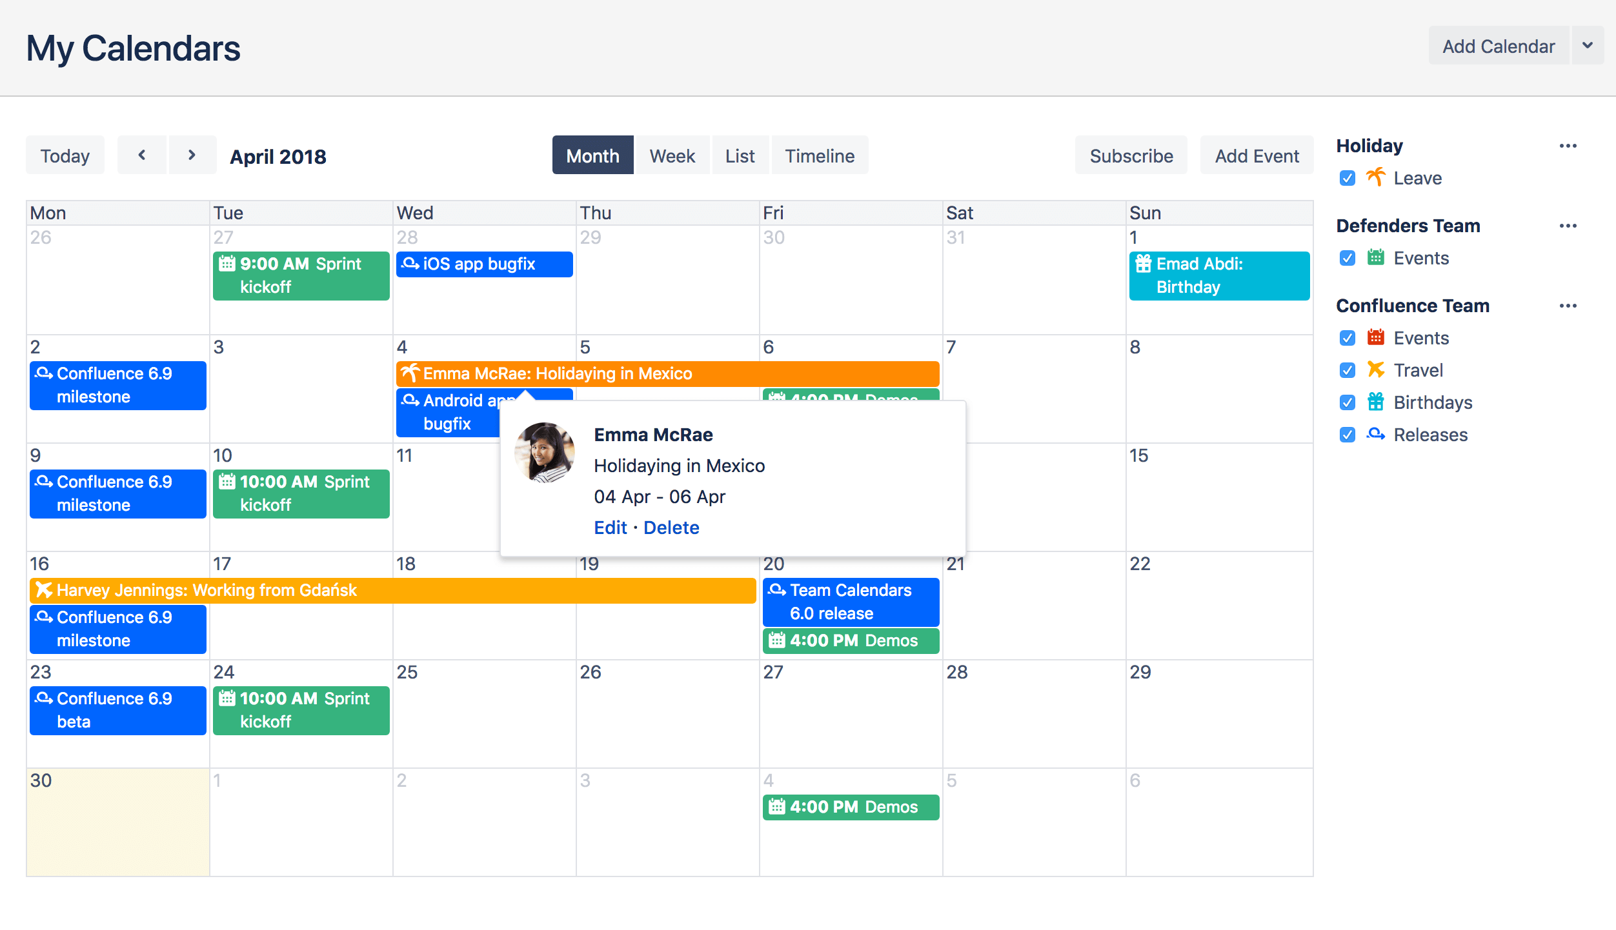Viewport: 1616px width, 930px height.
Task: Expand Defenders Team options menu
Action: click(x=1570, y=226)
